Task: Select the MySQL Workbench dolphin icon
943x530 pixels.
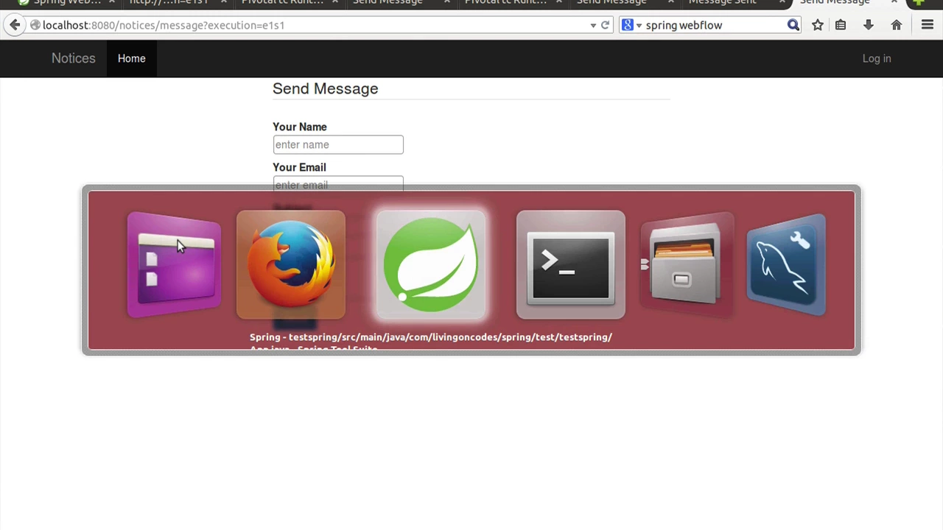Action: pos(786,265)
